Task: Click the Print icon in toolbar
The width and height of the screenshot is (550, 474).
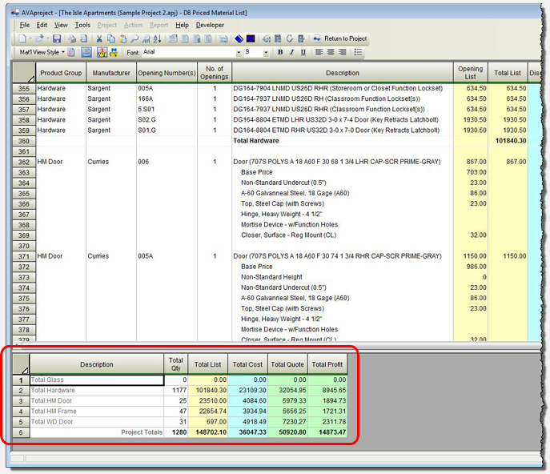Action: pyautogui.click(x=72, y=38)
